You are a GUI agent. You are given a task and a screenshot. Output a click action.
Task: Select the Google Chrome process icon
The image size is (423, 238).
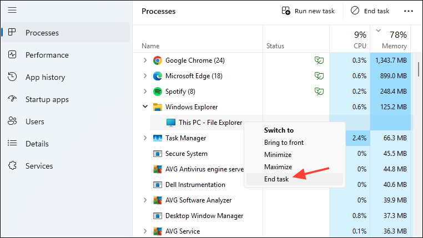tap(157, 60)
